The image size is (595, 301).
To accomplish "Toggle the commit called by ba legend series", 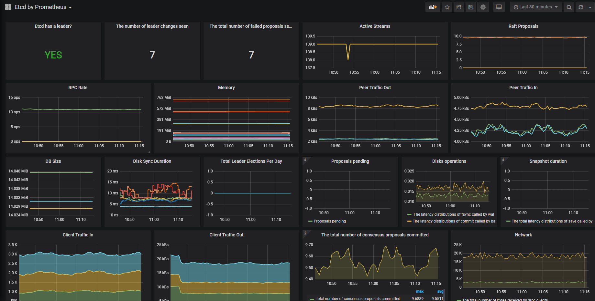I will [454, 221].
